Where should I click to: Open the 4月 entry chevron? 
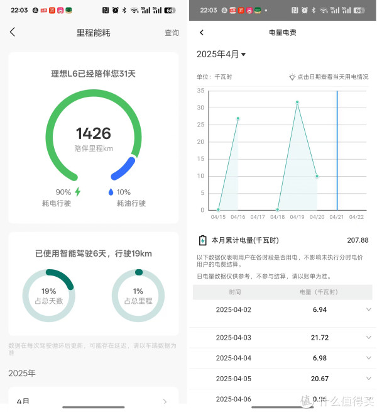coord(165,401)
